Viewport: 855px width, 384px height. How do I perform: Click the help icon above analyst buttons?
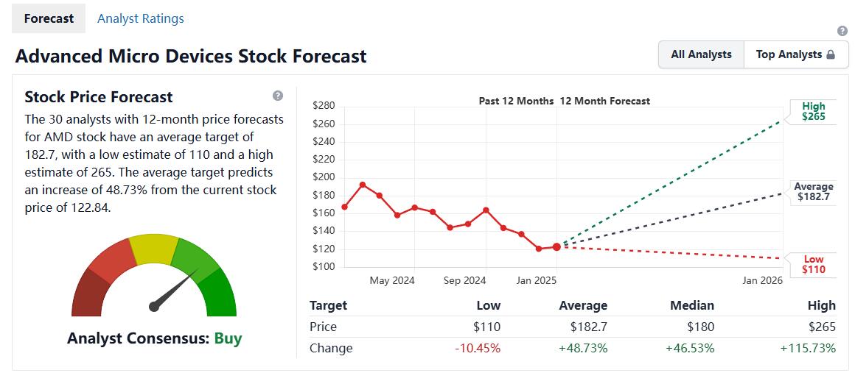842,31
